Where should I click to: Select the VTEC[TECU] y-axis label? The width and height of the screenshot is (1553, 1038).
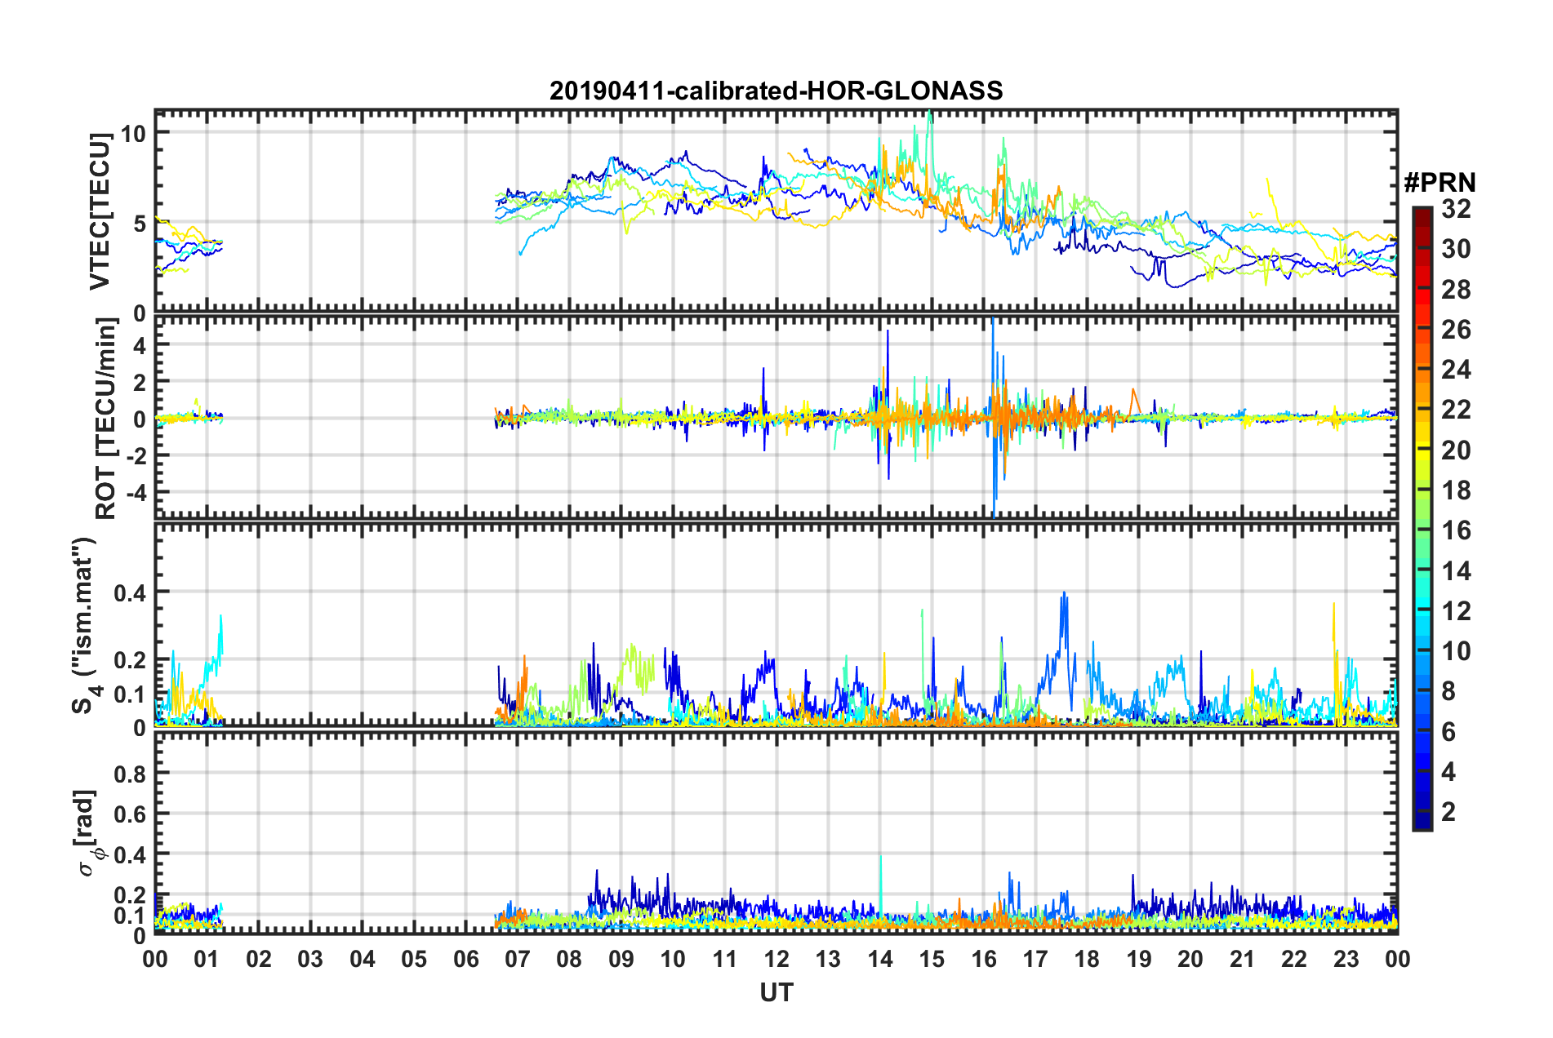100,212
